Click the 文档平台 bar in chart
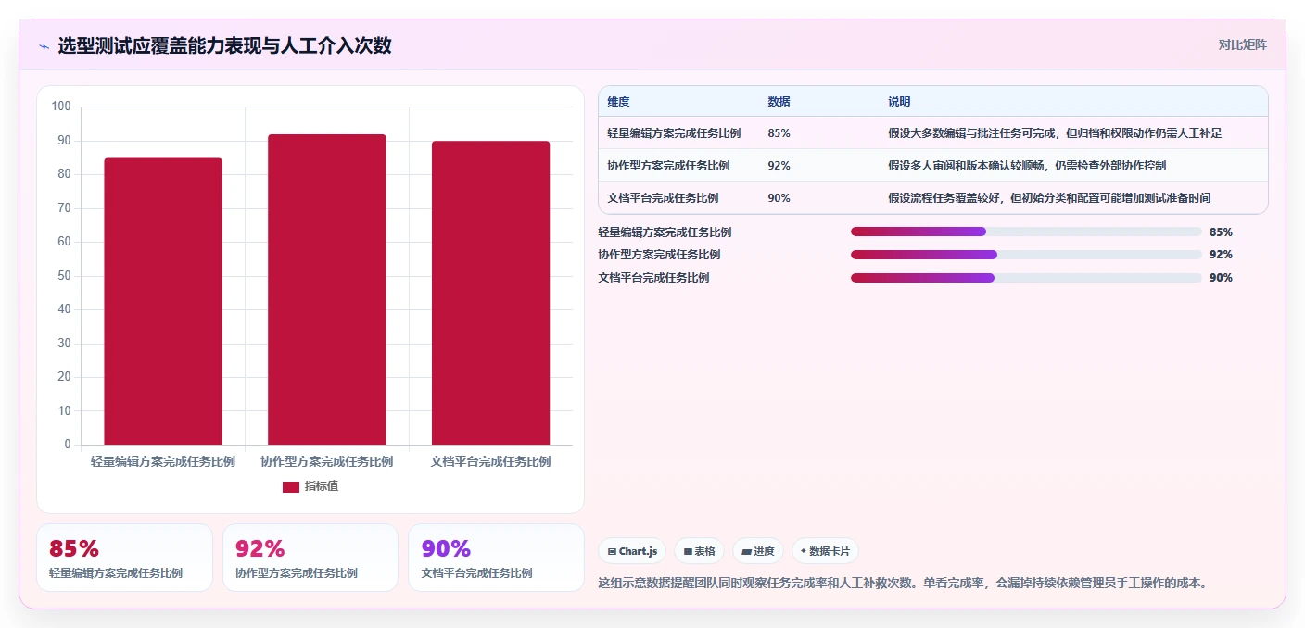Screen dimensions: 1305x628 (x=490, y=293)
